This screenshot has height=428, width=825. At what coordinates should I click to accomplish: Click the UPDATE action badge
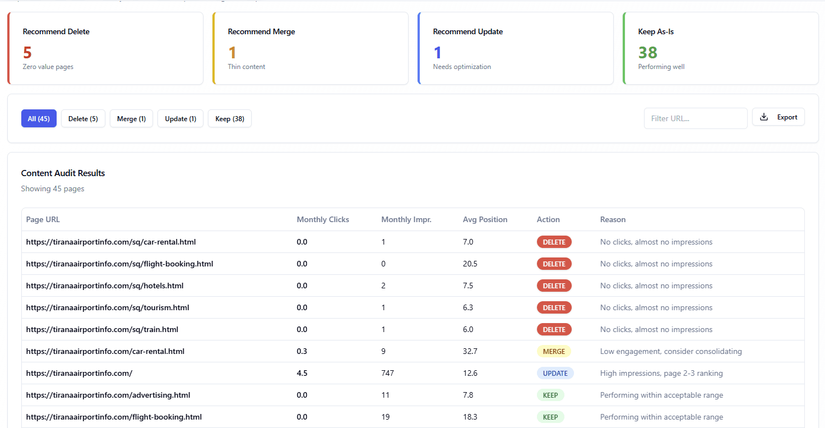[555, 374]
